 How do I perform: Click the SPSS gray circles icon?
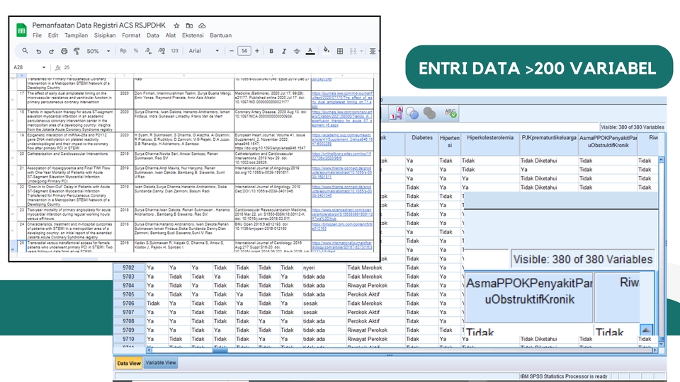(x=429, y=113)
